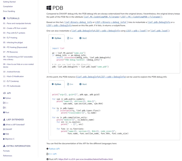Open tutorial 03 - Play with ELF symbols
This screenshot has width=182, height=161.
pyautogui.click(x=14, y=33)
